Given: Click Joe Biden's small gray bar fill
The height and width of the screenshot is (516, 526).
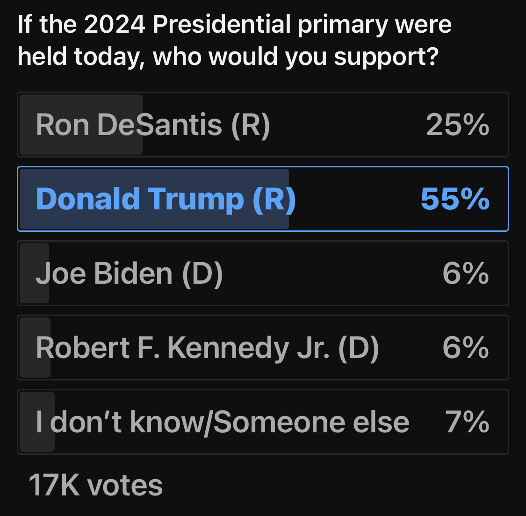Looking at the screenshot, I should click(35, 273).
